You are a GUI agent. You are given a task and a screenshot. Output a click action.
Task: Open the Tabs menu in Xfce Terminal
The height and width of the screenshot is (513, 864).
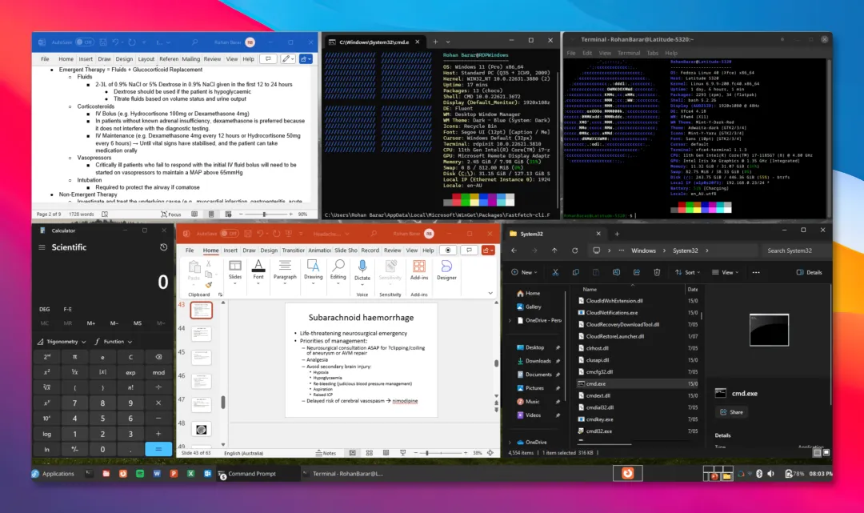tap(653, 53)
